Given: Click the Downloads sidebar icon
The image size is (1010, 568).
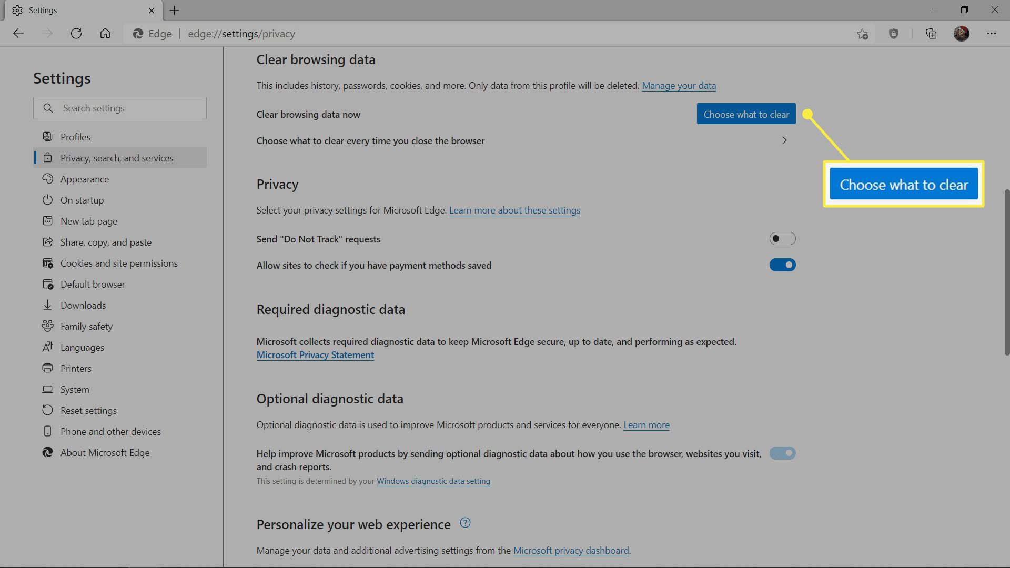Looking at the screenshot, I should point(48,305).
